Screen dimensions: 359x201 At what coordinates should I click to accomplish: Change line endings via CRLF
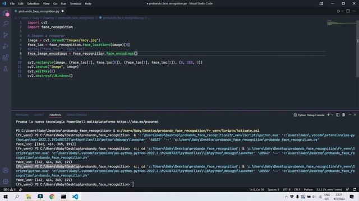point(297,189)
